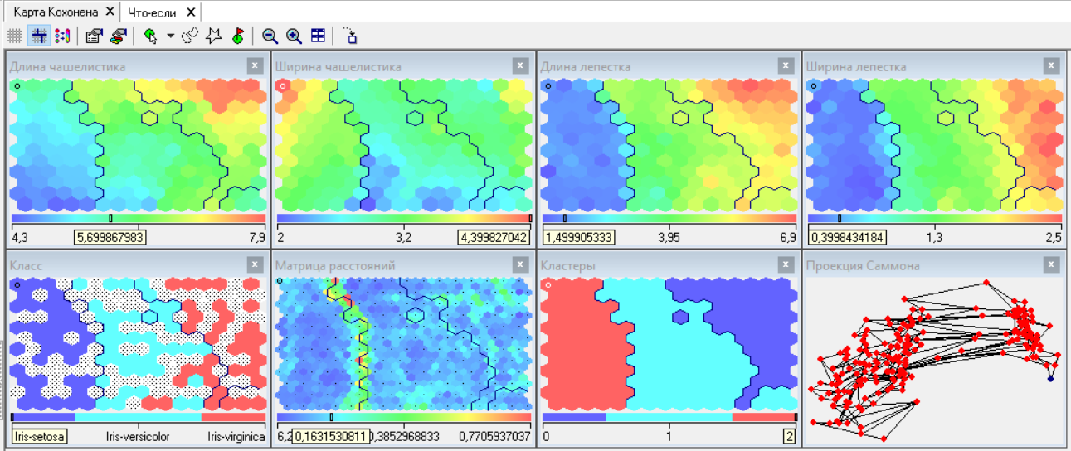
Task: Close the Проекция Саммона panel
Action: pyautogui.click(x=1051, y=264)
